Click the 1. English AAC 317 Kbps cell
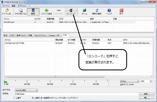The image size is (157, 102). pyautogui.click(x=100, y=22)
